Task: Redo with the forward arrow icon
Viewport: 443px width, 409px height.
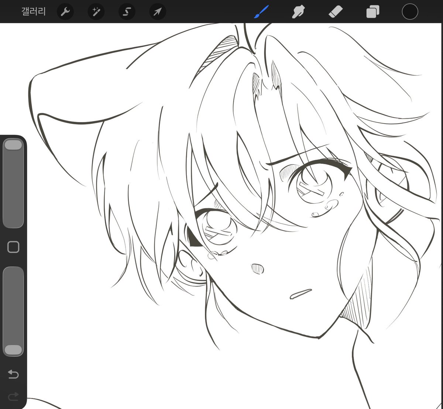Action: [13, 396]
